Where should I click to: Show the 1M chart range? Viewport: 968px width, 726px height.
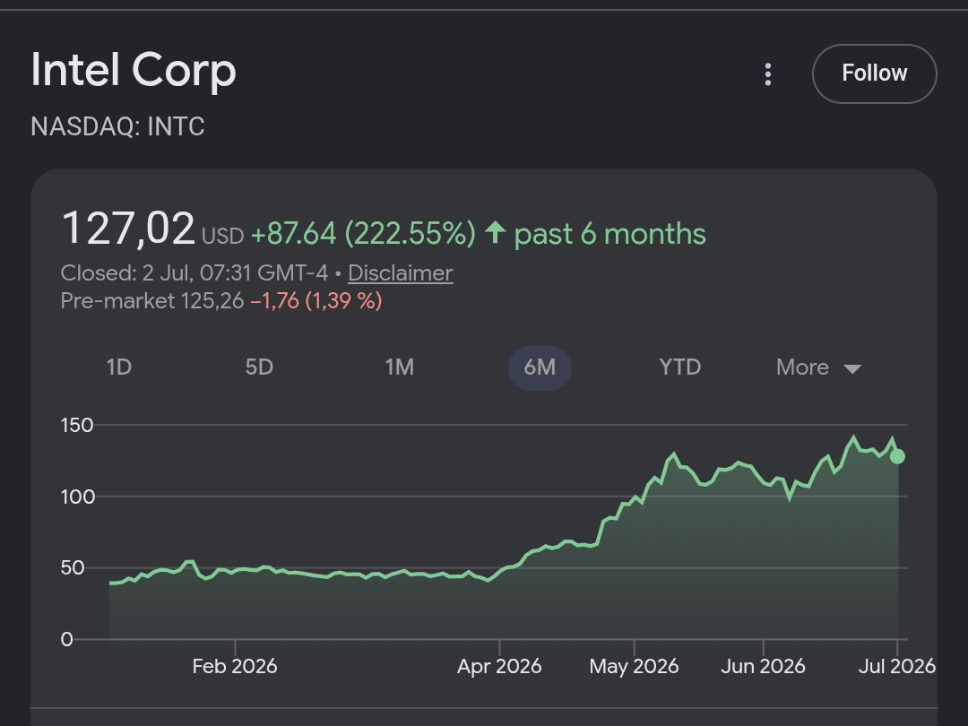(x=400, y=367)
